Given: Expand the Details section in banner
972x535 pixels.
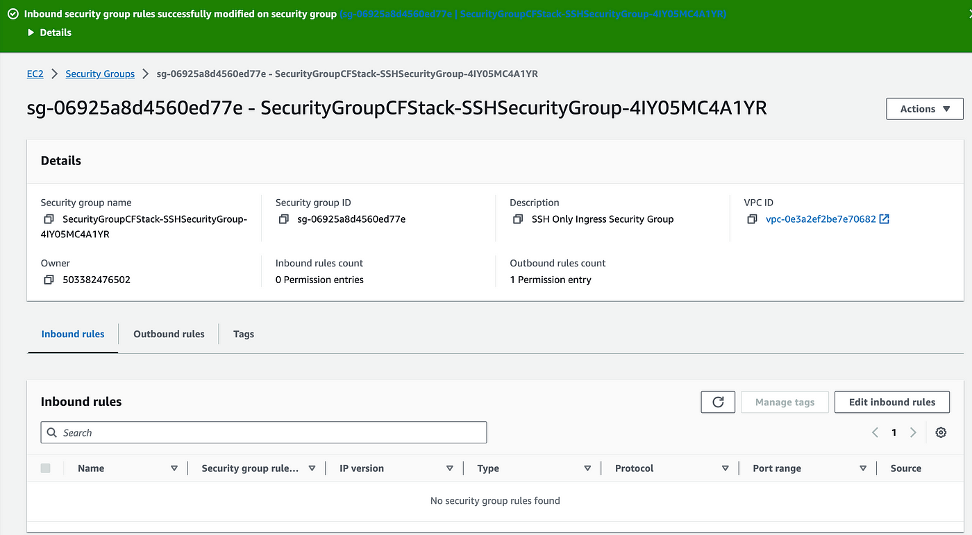Looking at the screenshot, I should (x=49, y=33).
